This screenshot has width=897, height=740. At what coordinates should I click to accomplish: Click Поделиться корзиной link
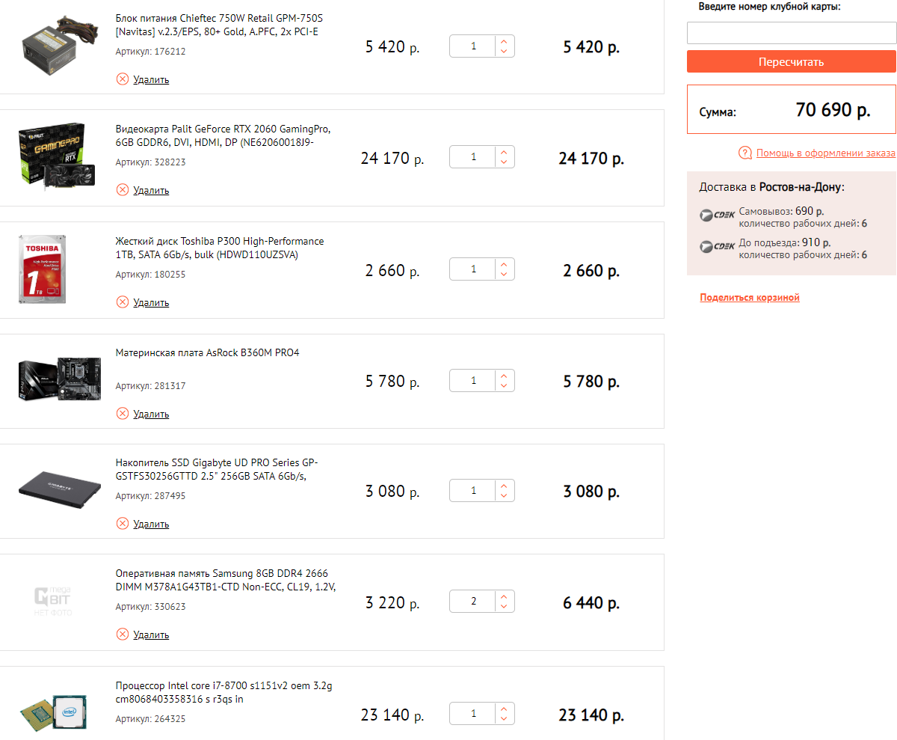750,298
